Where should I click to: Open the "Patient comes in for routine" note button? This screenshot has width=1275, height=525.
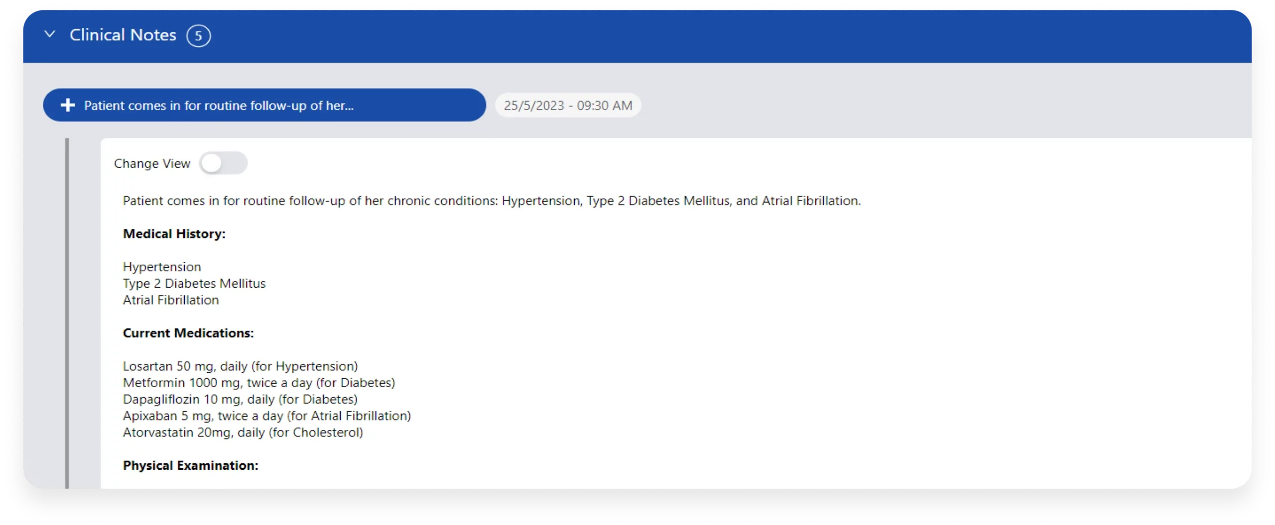[x=264, y=105]
